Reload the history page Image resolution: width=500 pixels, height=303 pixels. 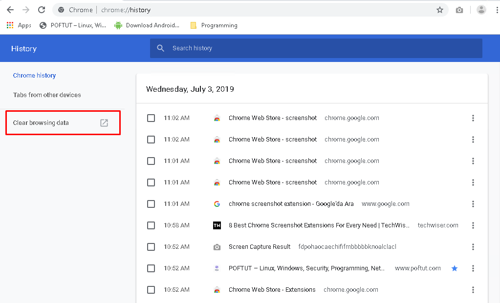(x=42, y=10)
